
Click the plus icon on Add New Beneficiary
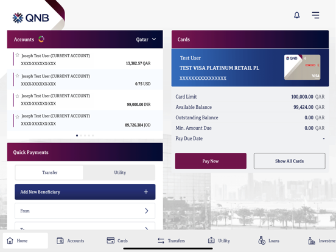[x=146, y=192]
